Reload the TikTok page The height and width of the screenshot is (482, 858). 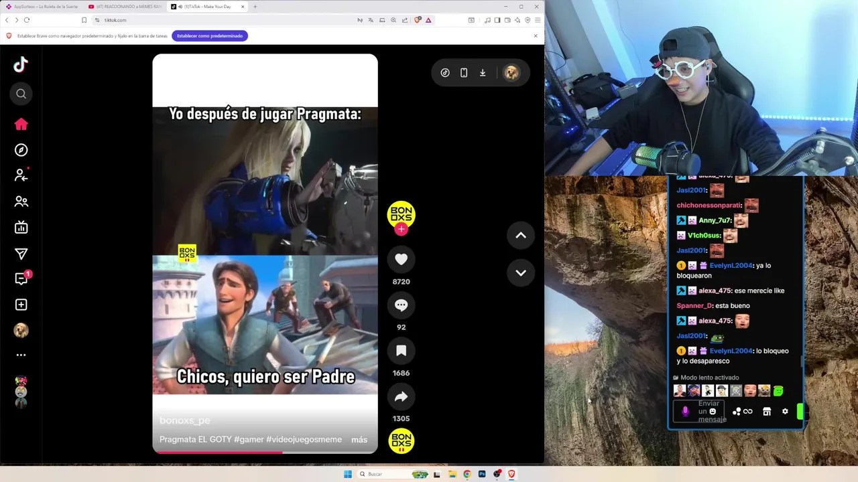(x=27, y=20)
